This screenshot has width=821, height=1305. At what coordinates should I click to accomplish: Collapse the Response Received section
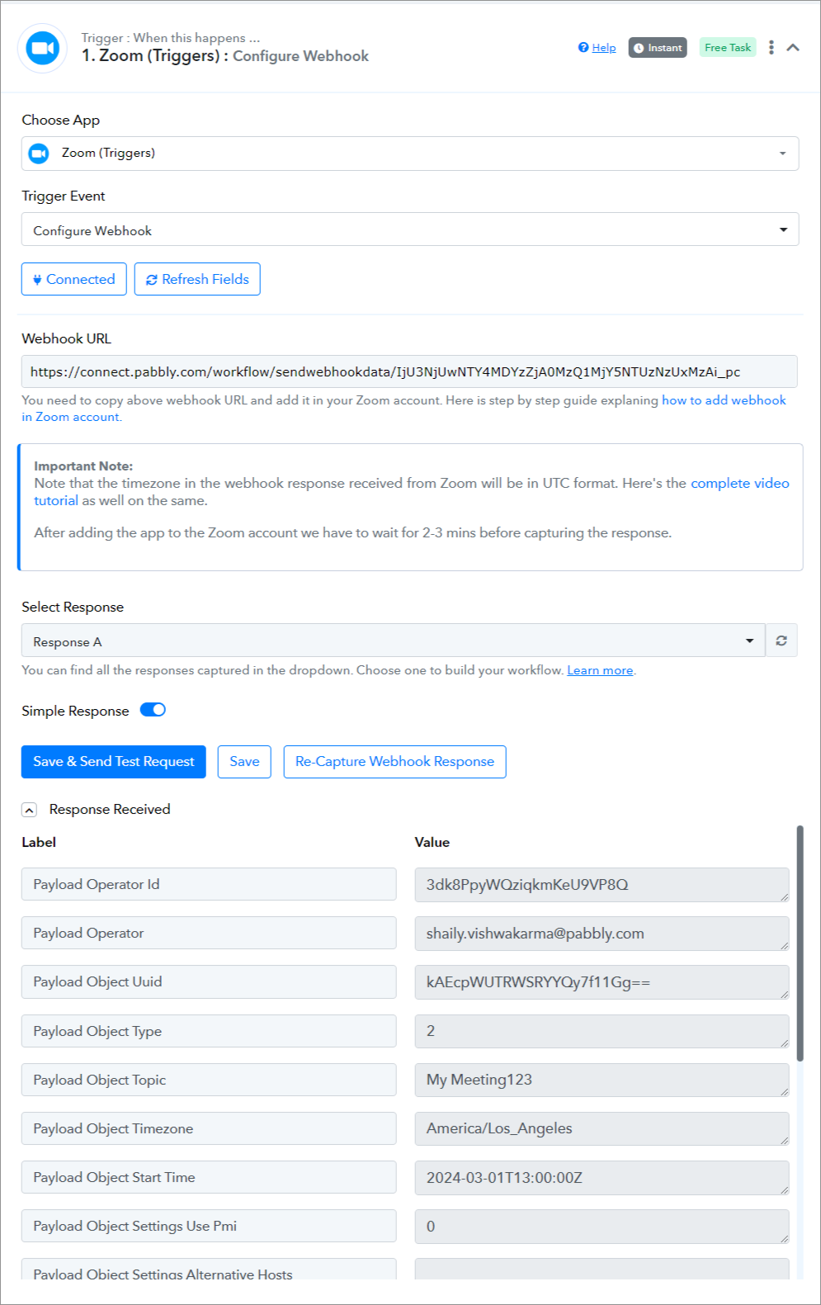(x=30, y=810)
